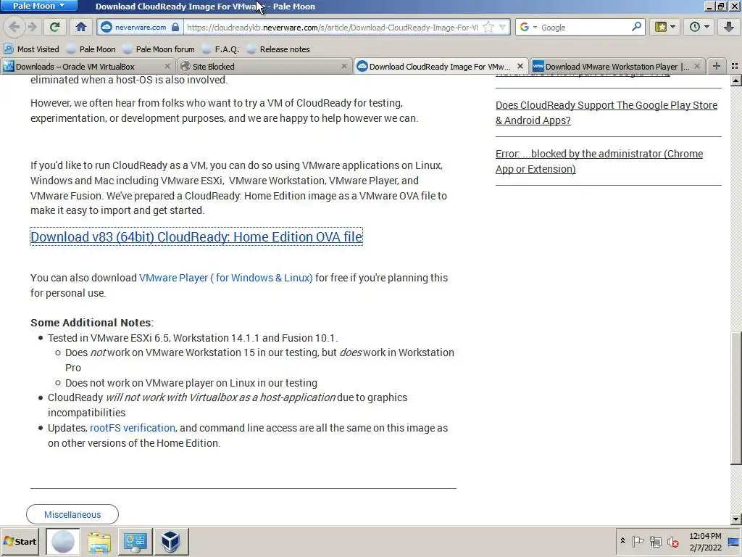742x557 pixels.
Task: Close the Site Blocked tab
Action: click(344, 66)
